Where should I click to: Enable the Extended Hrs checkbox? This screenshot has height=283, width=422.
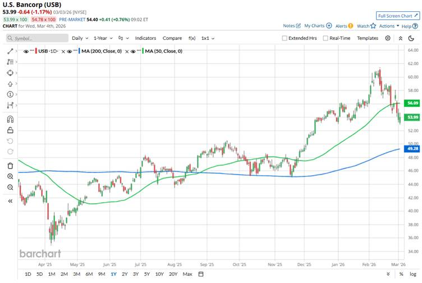285,38
